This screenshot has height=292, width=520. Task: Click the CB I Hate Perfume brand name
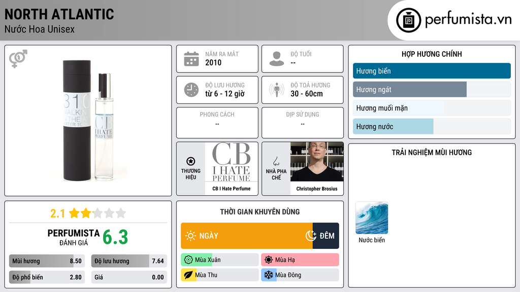(231, 189)
